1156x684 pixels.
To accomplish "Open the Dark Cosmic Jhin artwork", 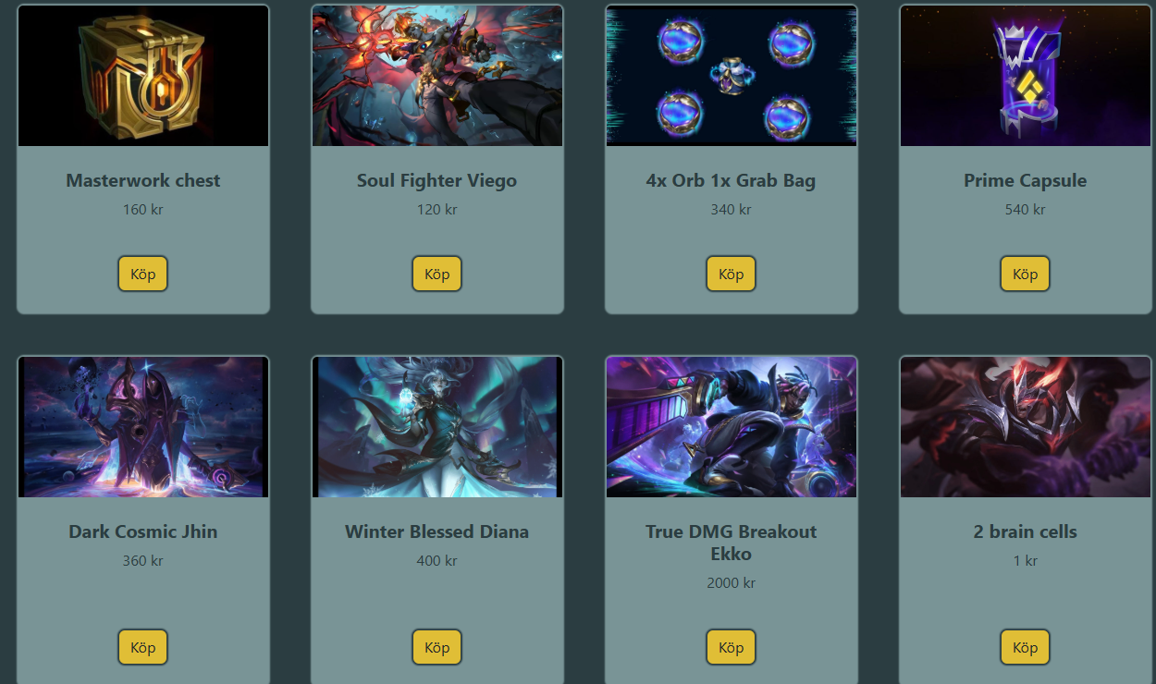I will [143, 427].
